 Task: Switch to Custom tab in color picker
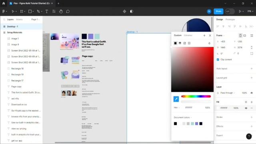tap(178, 35)
